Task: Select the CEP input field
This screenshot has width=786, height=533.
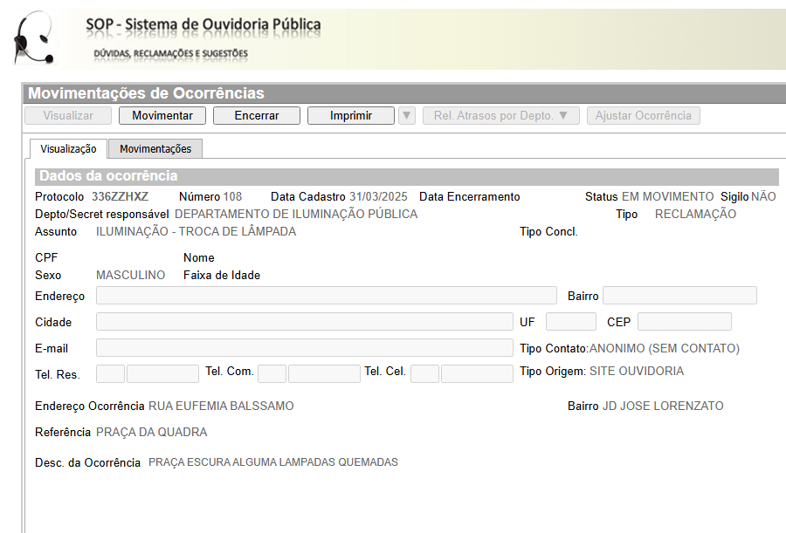Action: point(684,322)
